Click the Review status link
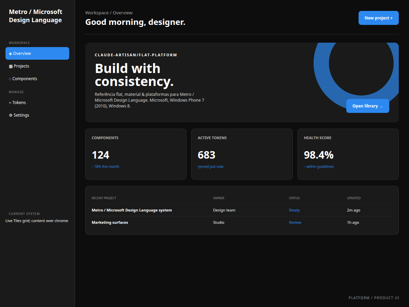 coord(295,222)
